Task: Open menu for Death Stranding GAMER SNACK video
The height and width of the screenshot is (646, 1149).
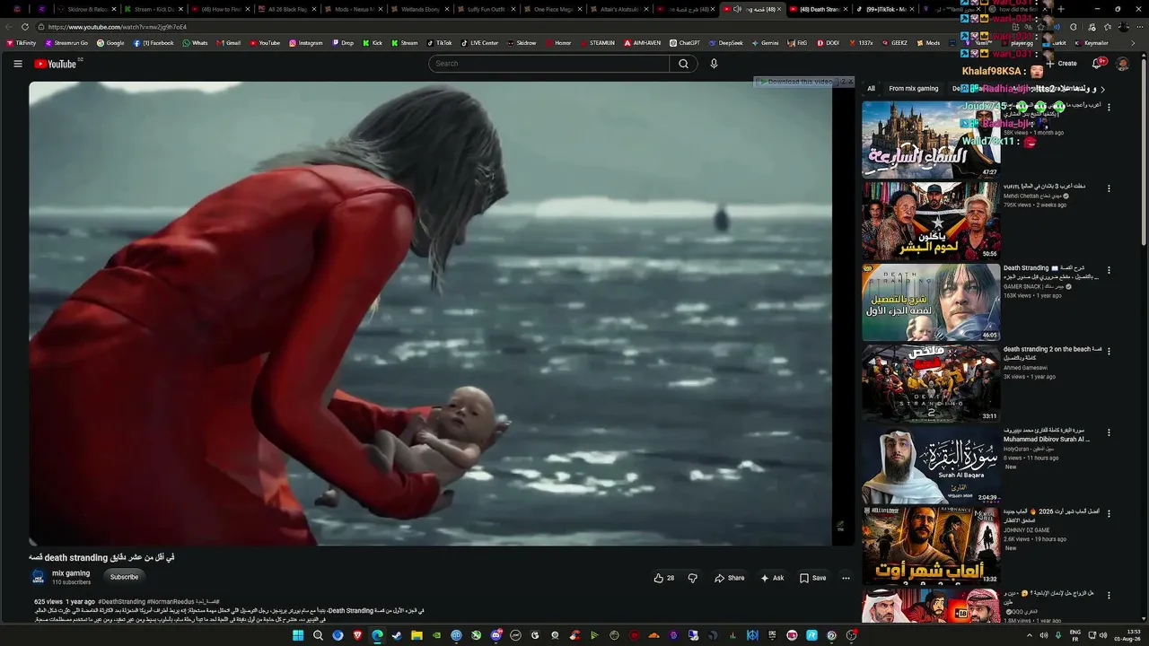Action: point(1109,269)
